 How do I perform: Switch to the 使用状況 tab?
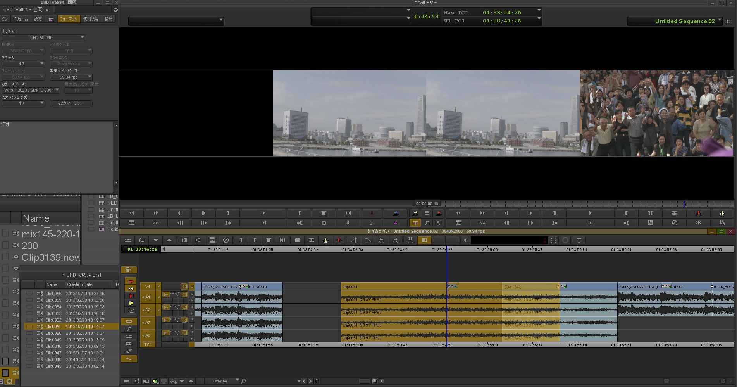pos(91,19)
